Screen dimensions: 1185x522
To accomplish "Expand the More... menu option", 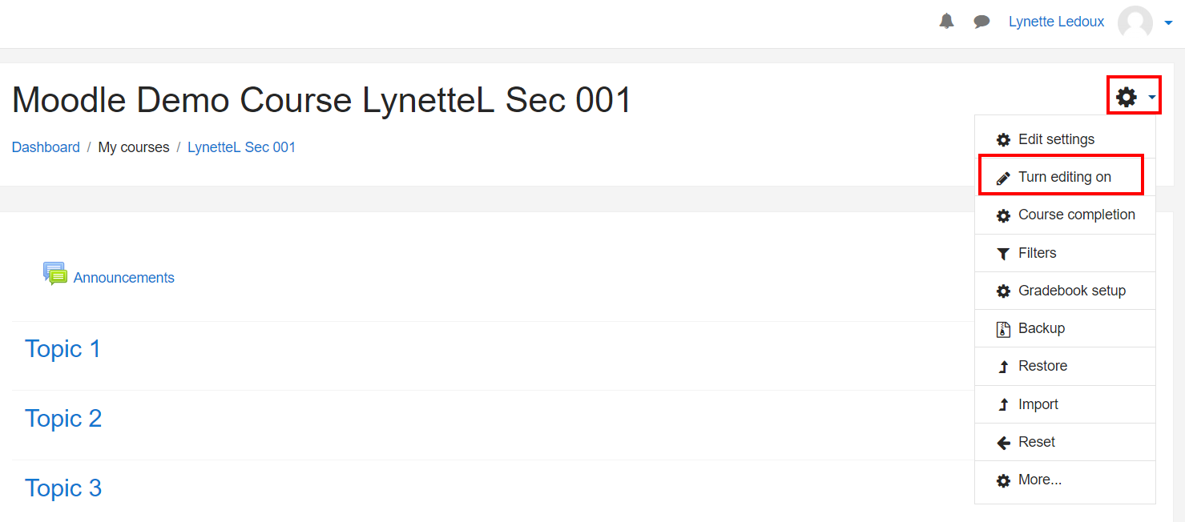I will tap(1039, 480).
